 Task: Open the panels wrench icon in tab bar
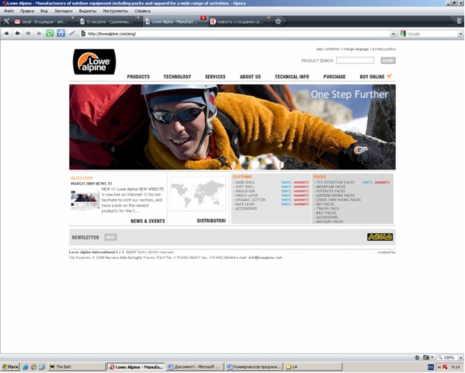click(6, 22)
